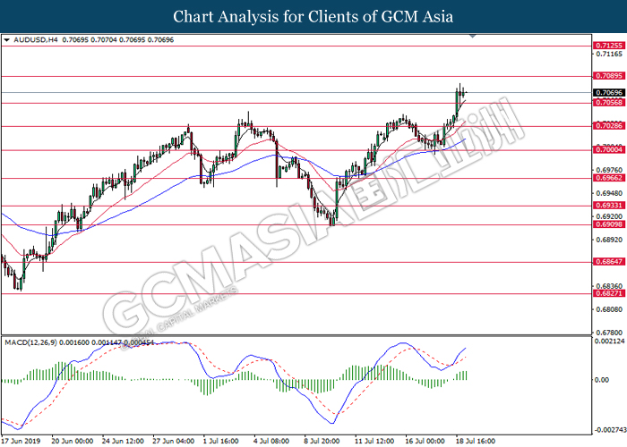Click the 16 Jul 00:00 time label
Viewport: 627px width, 447px height.
coord(425,441)
